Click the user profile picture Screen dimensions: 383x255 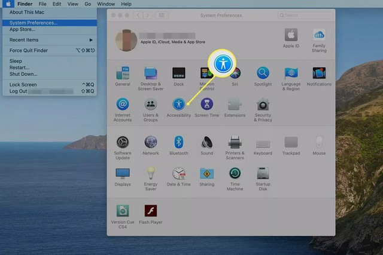coord(126,40)
